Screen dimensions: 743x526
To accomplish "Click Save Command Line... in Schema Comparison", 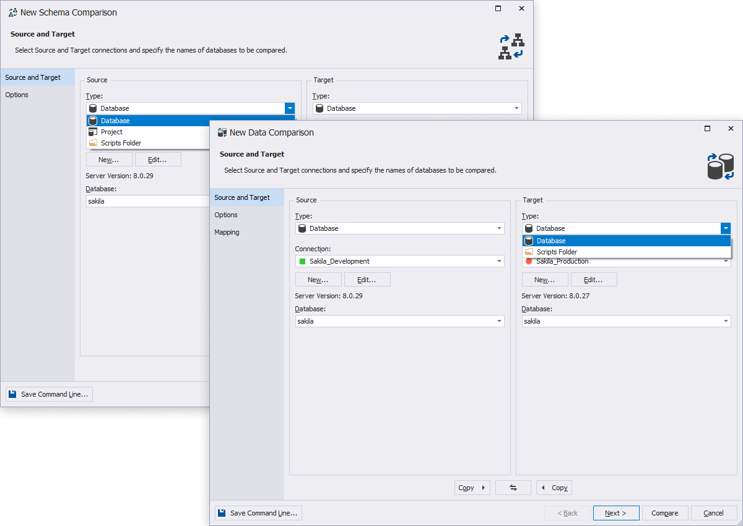I will [x=49, y=394].
